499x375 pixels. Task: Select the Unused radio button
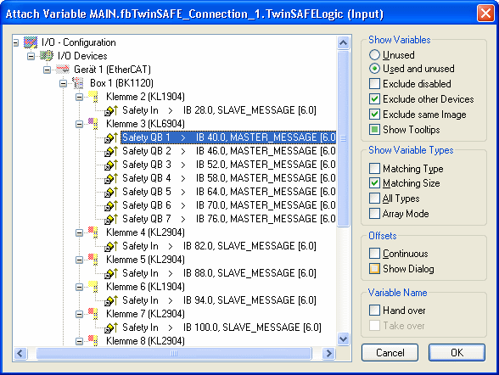(x=374, y=55)
